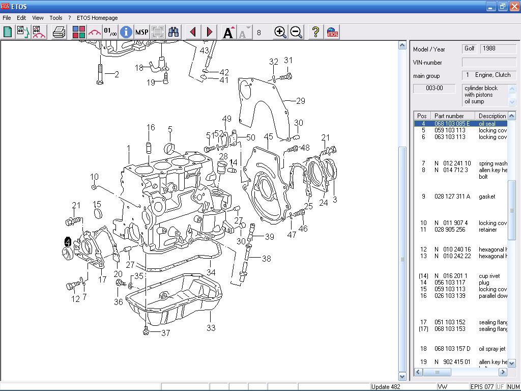Select row 19 part N 902 415 01
This screenshot has width=521, height=391.
(x=460, y=362)
